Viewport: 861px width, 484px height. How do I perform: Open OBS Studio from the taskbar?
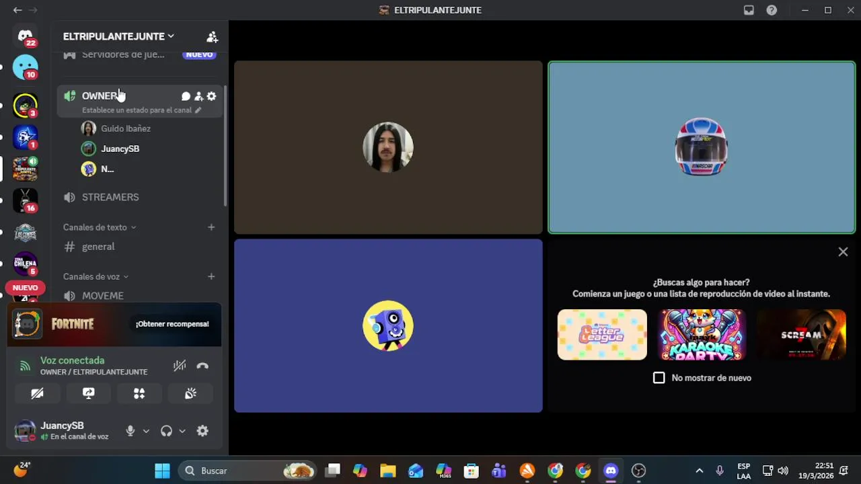point(638,471)
